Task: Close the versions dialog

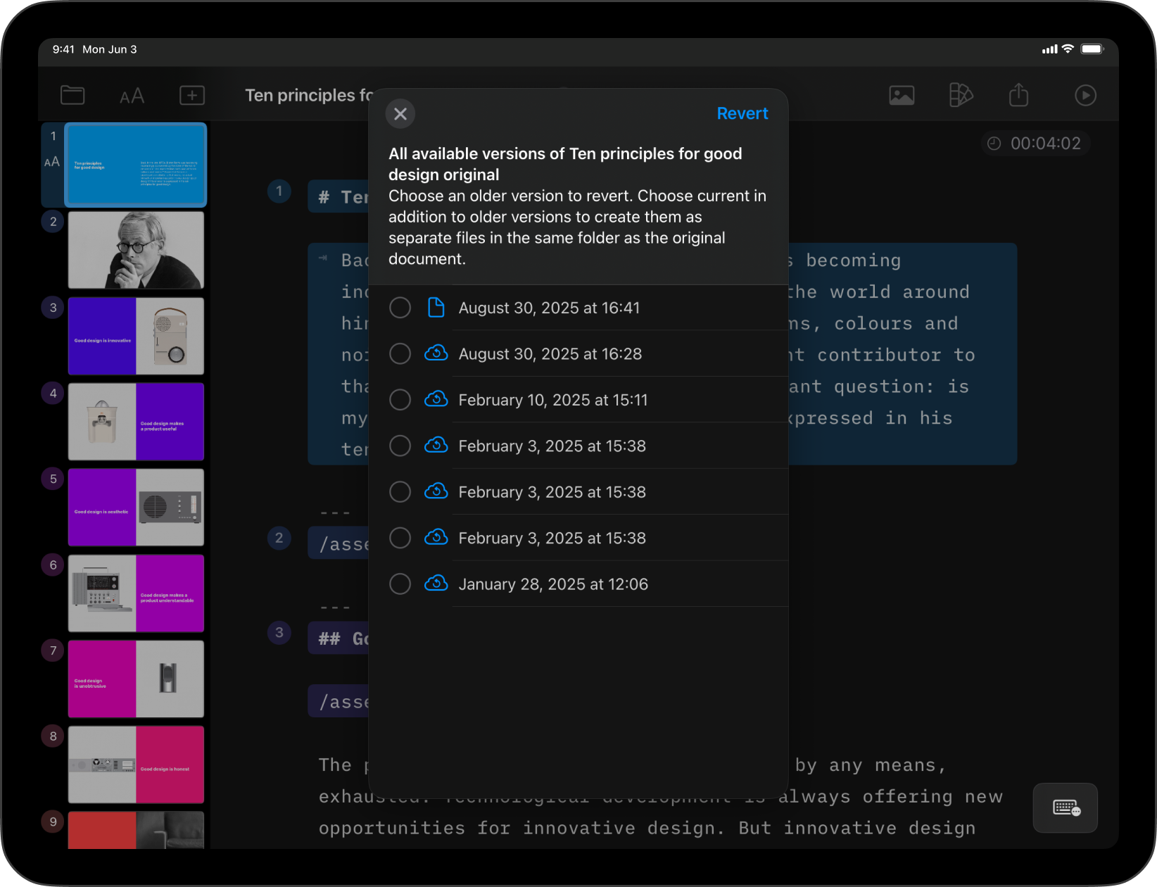Action: pyautogui.click(x=400, y=114)
